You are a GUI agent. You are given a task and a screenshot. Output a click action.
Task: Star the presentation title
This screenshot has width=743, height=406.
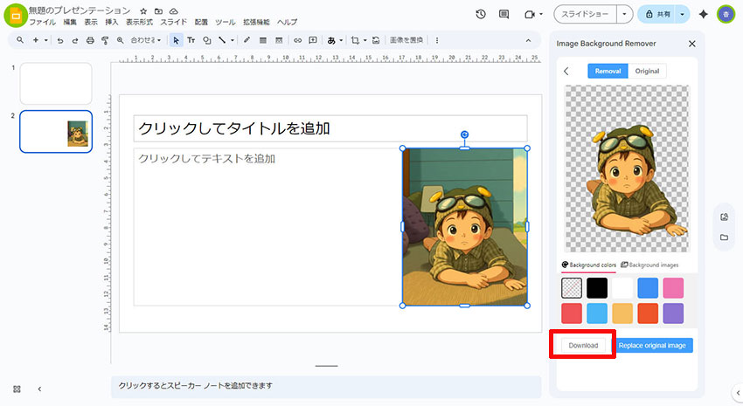pyautogui.click(x=143, y=10)
